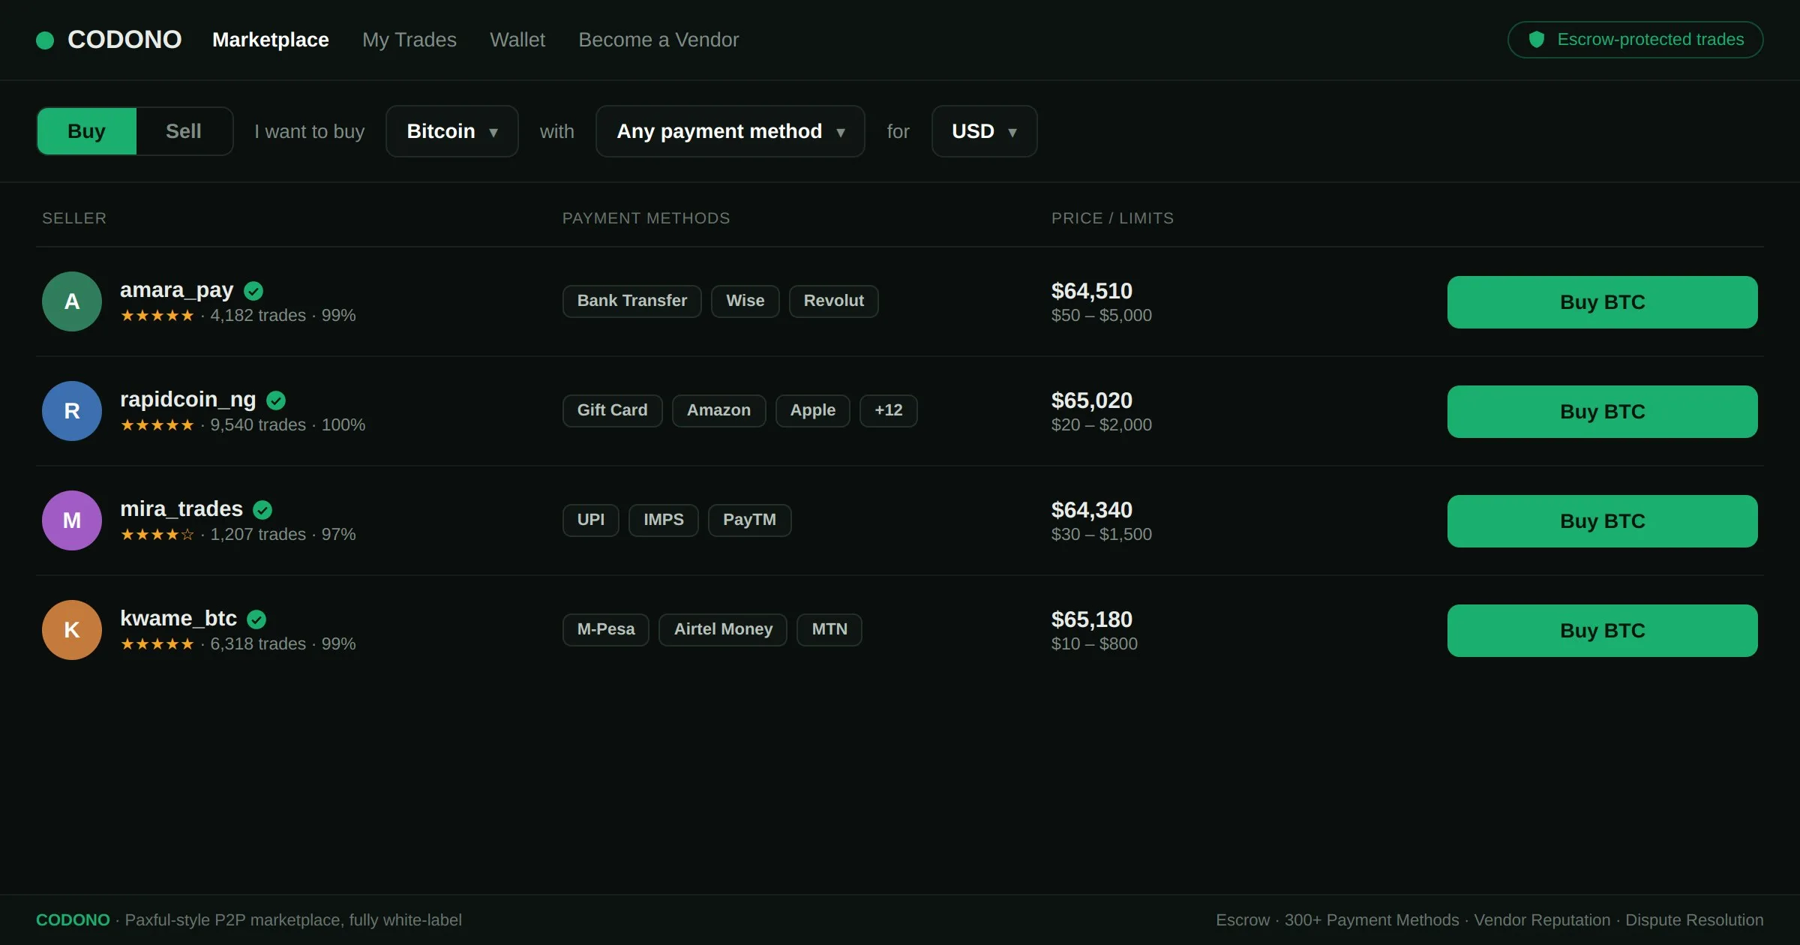Click 1,207 trades · 97% stats
The height and width of the screenshot is (945, 1800).
coord(283,535)
